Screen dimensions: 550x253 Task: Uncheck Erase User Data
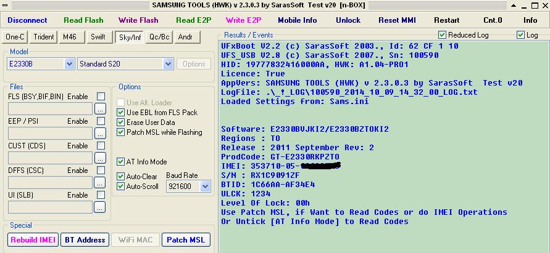(120, 122)
